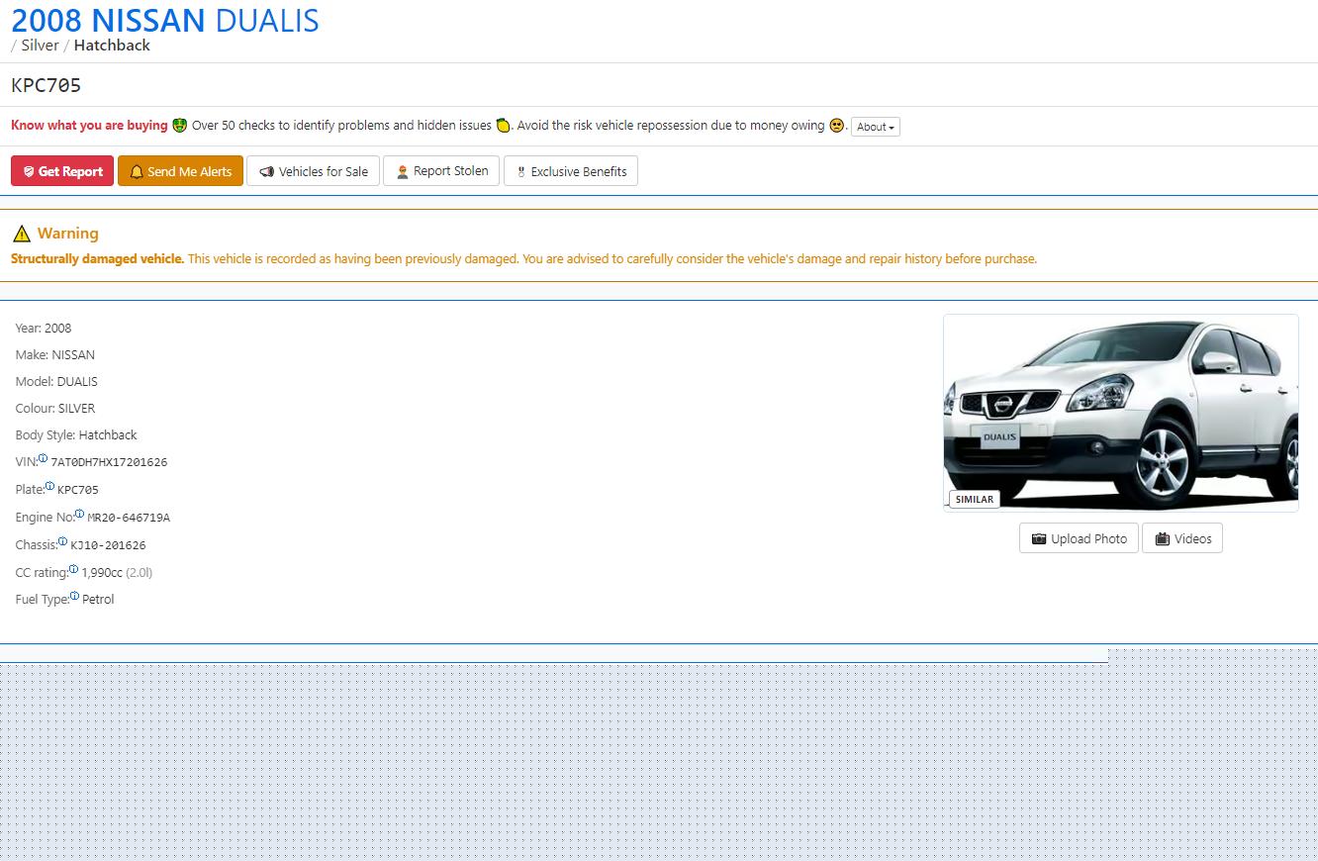This screenshot has width=1318, height=861.
Task: Click the 1,990cc rating value
Action: 102,572
